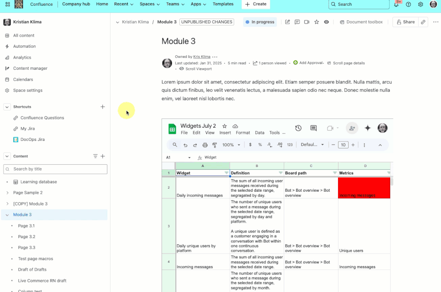Click the share people icon in sheet

point(352,128)
